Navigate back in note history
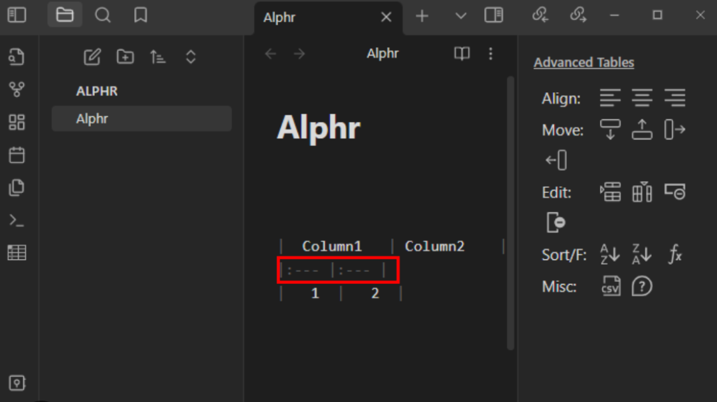 271,54
